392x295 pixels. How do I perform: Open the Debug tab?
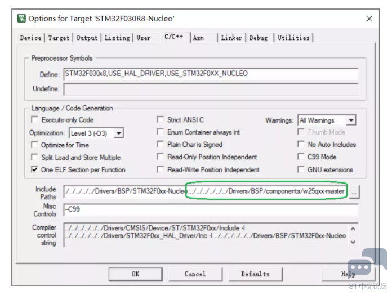[259, 38]
